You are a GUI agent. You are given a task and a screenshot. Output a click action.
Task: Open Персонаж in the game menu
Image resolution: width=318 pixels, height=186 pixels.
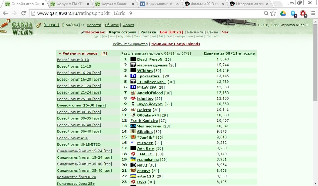pyautogui.click(x=95, y=32)
